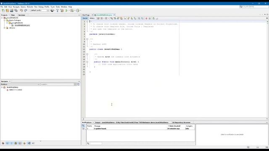Collapse the main method fold at line 17
269x151 pixels.
pos(87,62)
